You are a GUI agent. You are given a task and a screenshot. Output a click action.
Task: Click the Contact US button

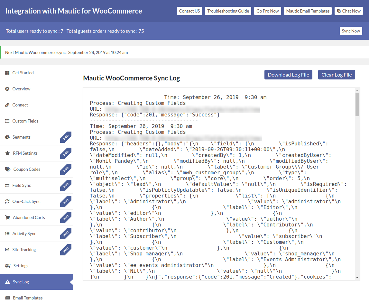pyautogui.click(x=189, y=11)
